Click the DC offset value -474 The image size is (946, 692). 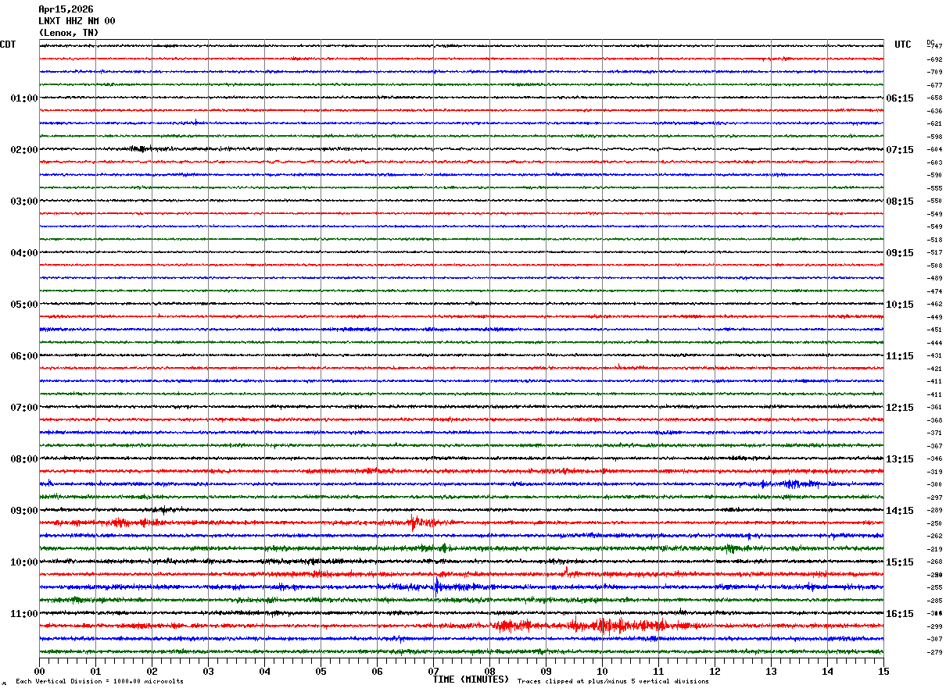pyautogui.click(x=935, y=291)
